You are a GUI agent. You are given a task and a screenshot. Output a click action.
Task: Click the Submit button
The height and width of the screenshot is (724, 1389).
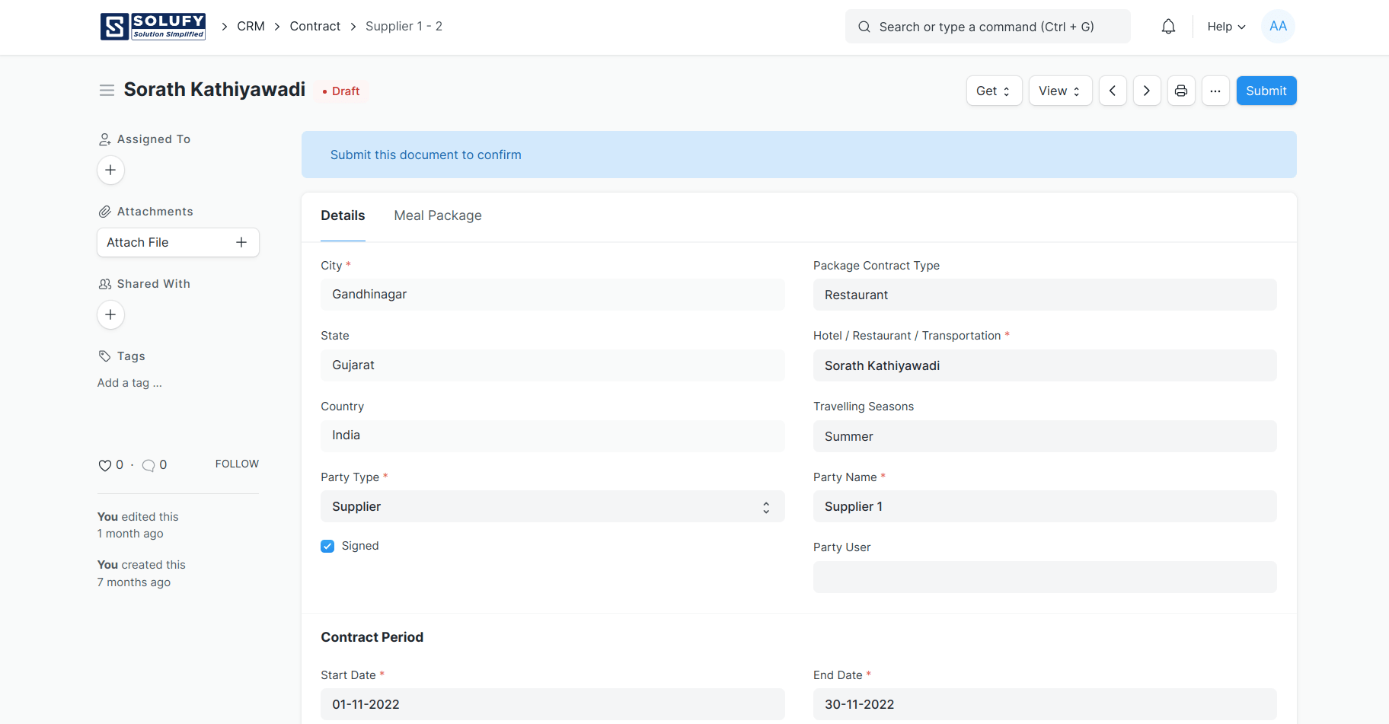1266,91
